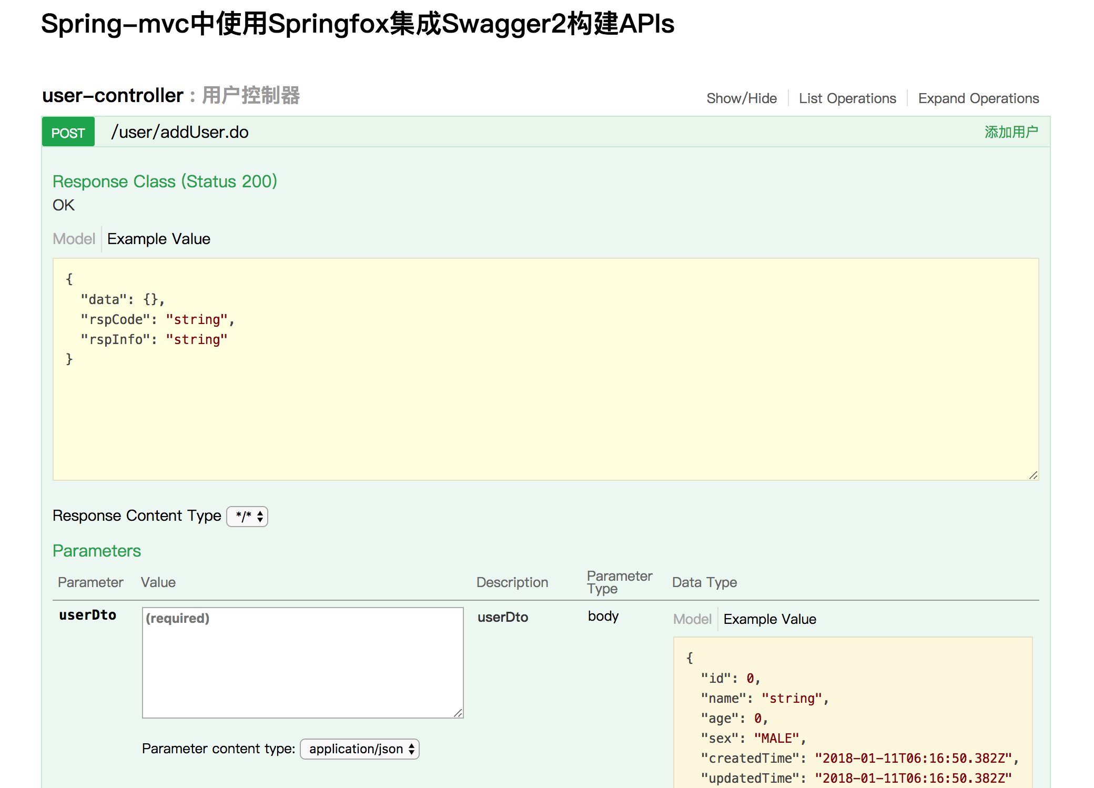Image resolution: width=1094 pixels, height=788 pixels.
Task: Click the 'body' parameter type cell
Action: 603,616
